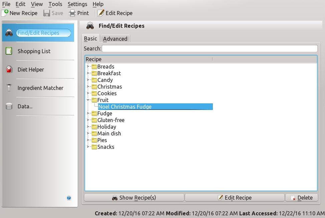325x218 pixels.
Task: Open the Tools menu
Action: pos(55,4)
